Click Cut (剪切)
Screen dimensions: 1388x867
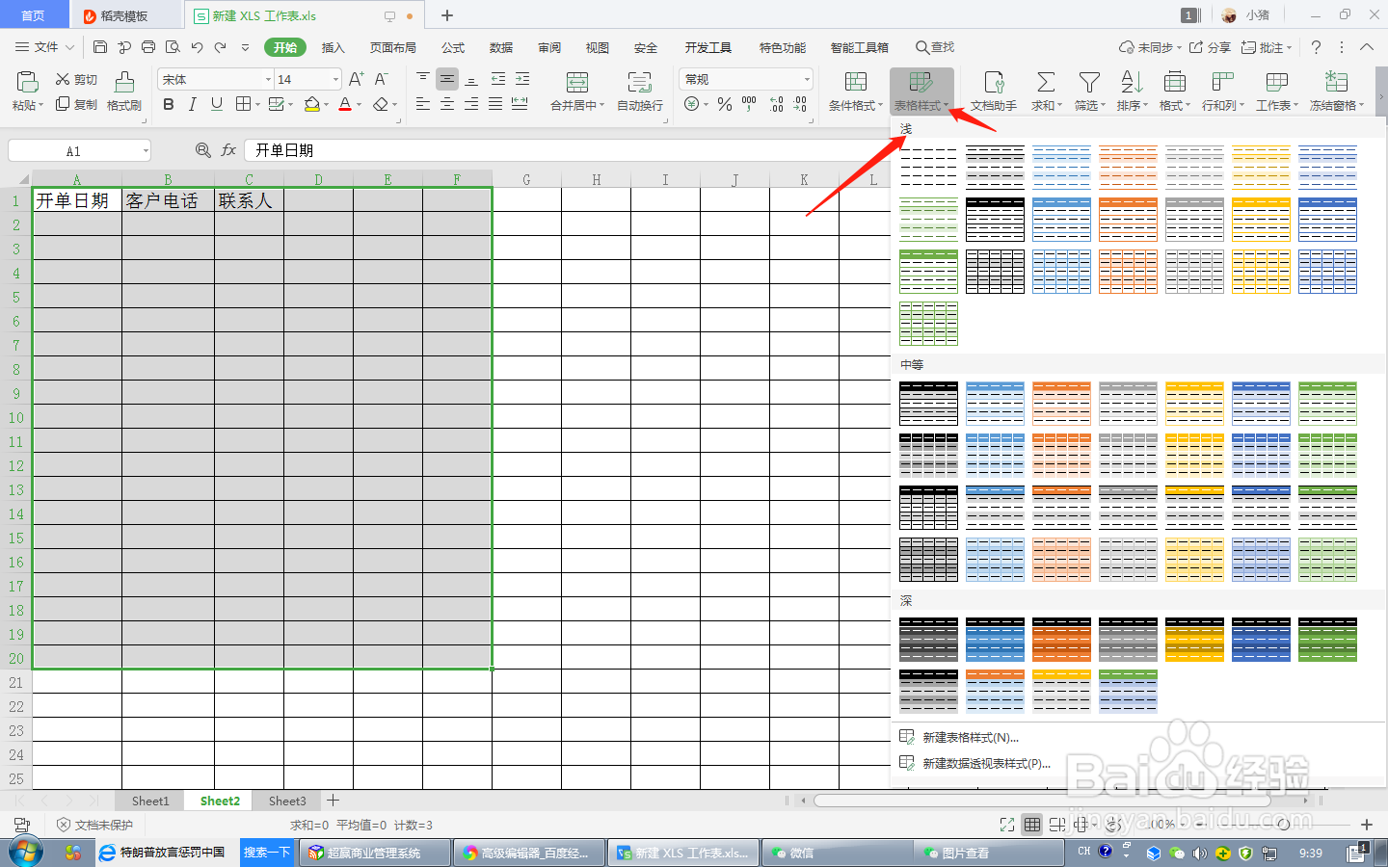[76, 79]
